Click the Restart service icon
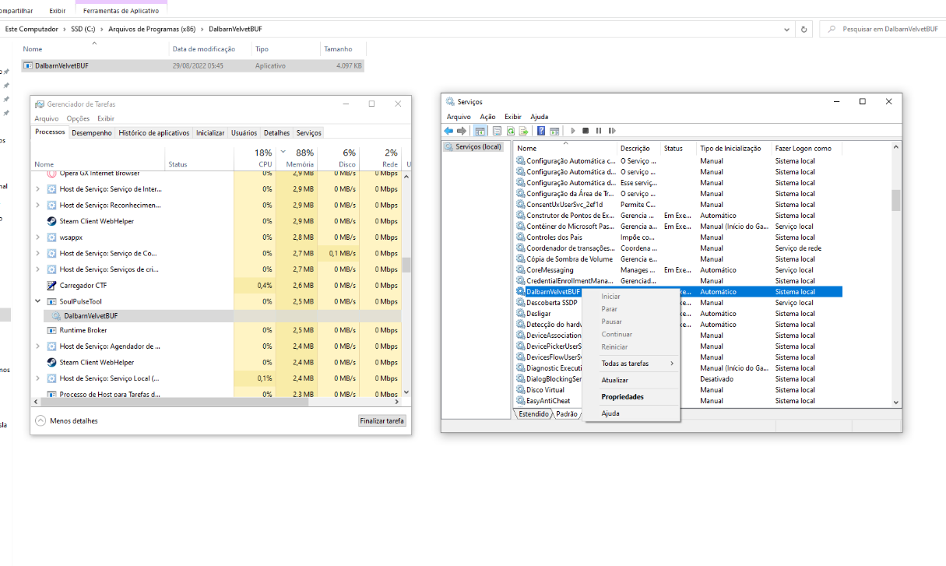The height and width of the screenshot is (566, 946). pos(612,131)
